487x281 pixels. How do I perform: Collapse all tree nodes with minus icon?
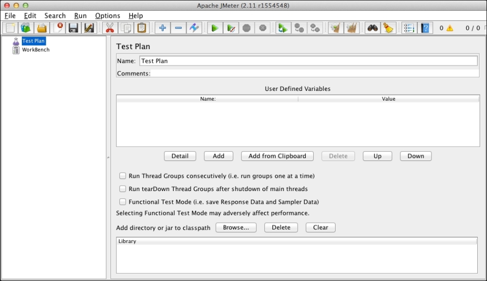click(x=178, y=28)
